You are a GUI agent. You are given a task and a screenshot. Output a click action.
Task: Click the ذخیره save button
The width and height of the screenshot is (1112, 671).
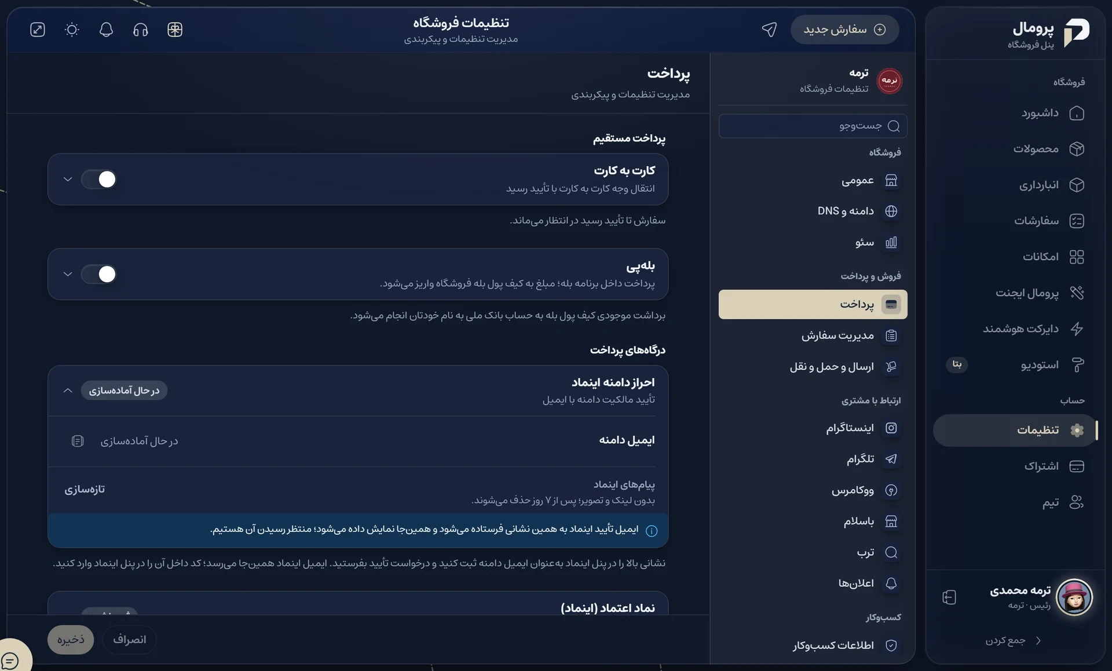[x=71, y=640]
